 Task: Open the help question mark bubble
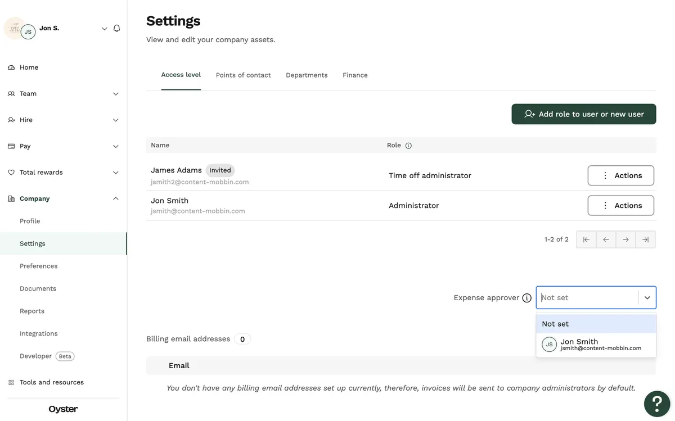coord(657,403)
